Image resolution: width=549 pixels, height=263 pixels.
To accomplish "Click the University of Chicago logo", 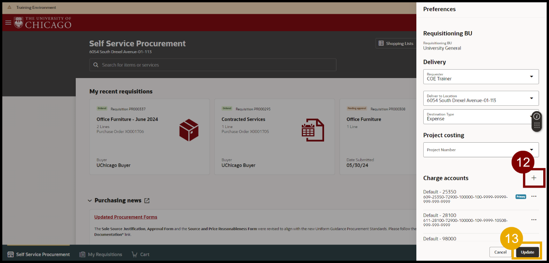I will (x=43, y=23).
